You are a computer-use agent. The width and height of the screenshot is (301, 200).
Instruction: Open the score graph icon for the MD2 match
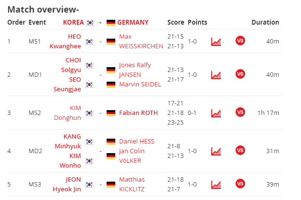(216, 151)
